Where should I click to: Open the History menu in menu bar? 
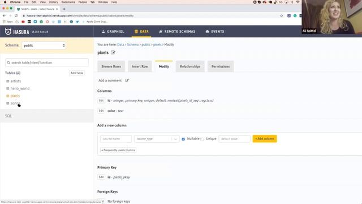(x=53, y=2)
